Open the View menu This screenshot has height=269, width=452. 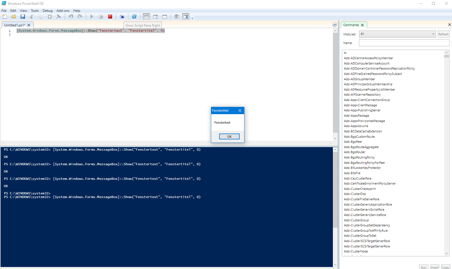tap(24, 11)
